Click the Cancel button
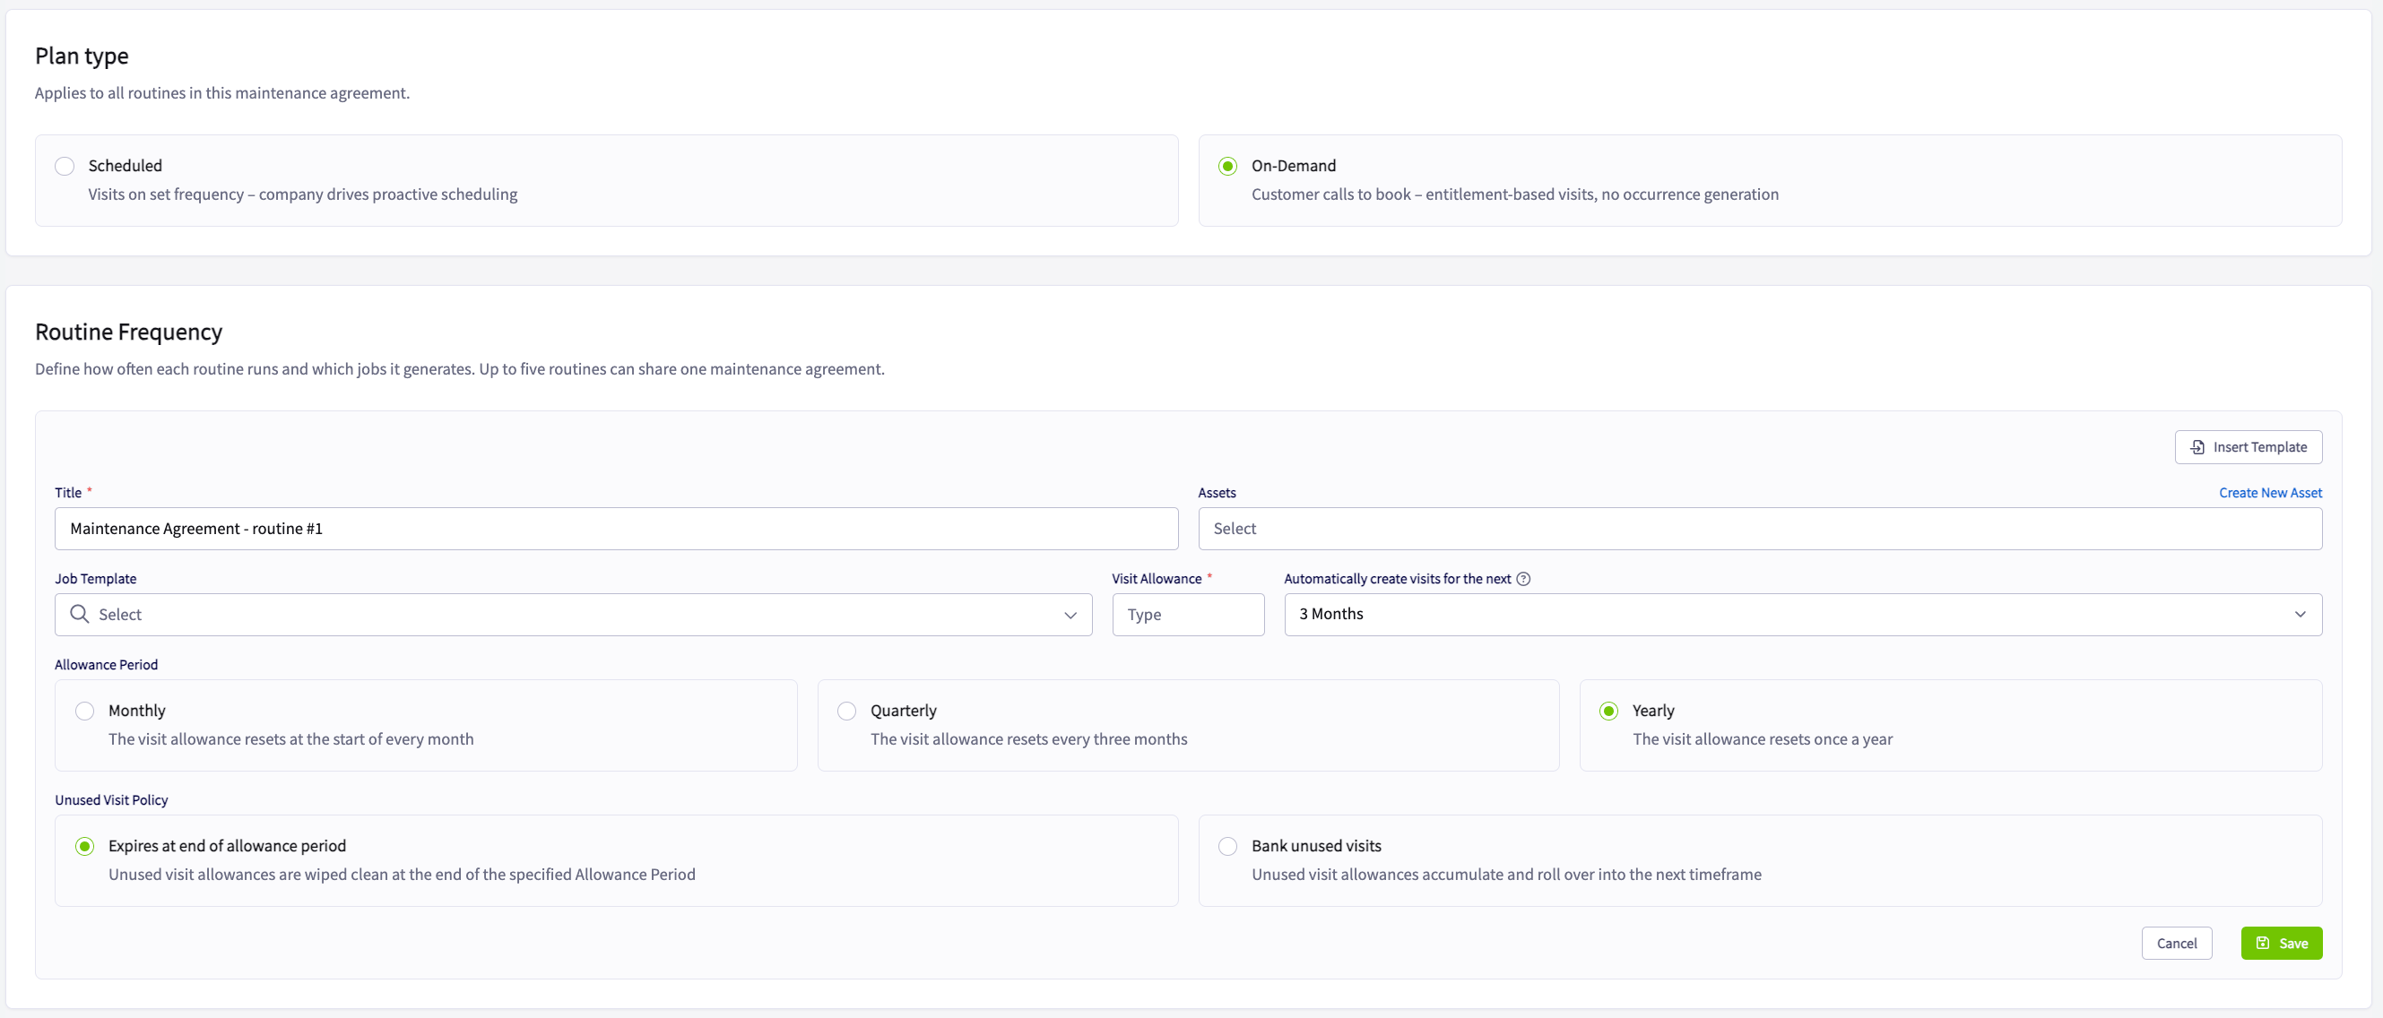2383x1018 pixels. 2176,943
